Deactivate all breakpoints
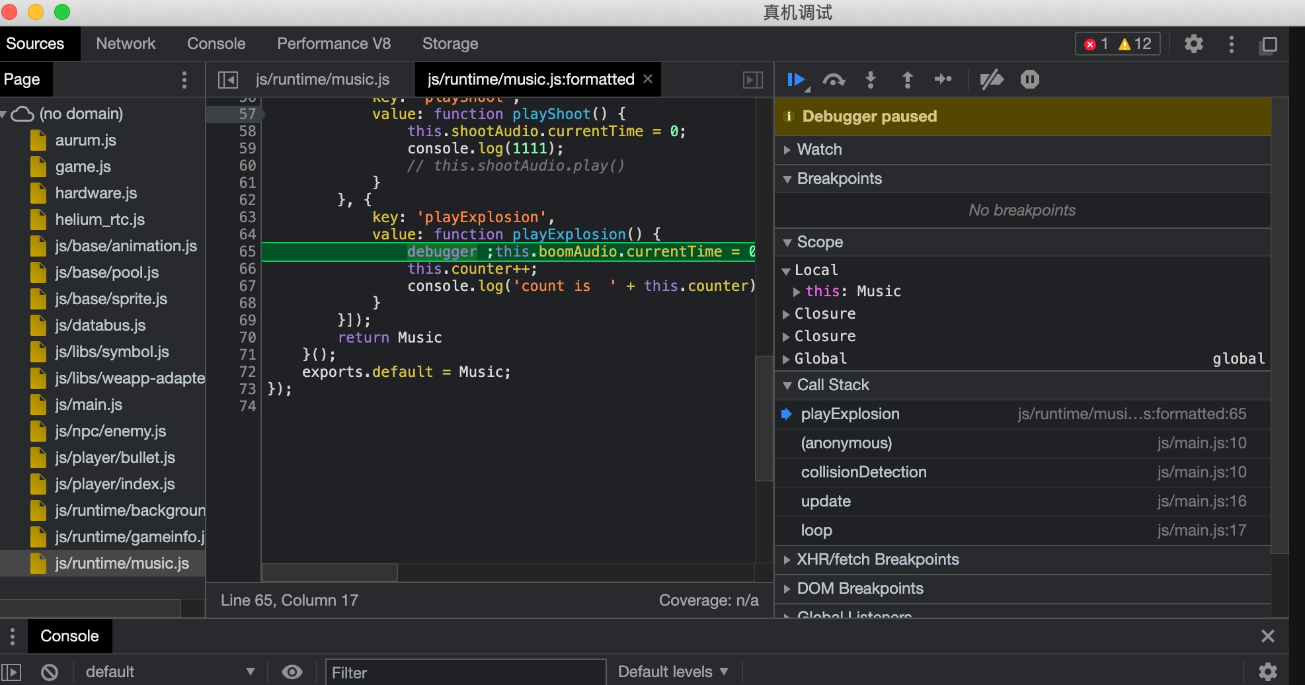1305x685 pixels. [x=991, y=80]
